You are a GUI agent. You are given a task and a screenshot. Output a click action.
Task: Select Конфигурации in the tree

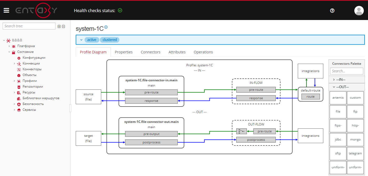click(x=34, y=58)
